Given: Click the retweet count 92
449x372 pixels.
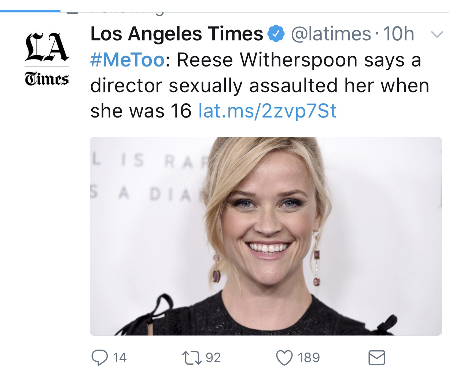Looking at the screenshot, I should click(213, 357).
